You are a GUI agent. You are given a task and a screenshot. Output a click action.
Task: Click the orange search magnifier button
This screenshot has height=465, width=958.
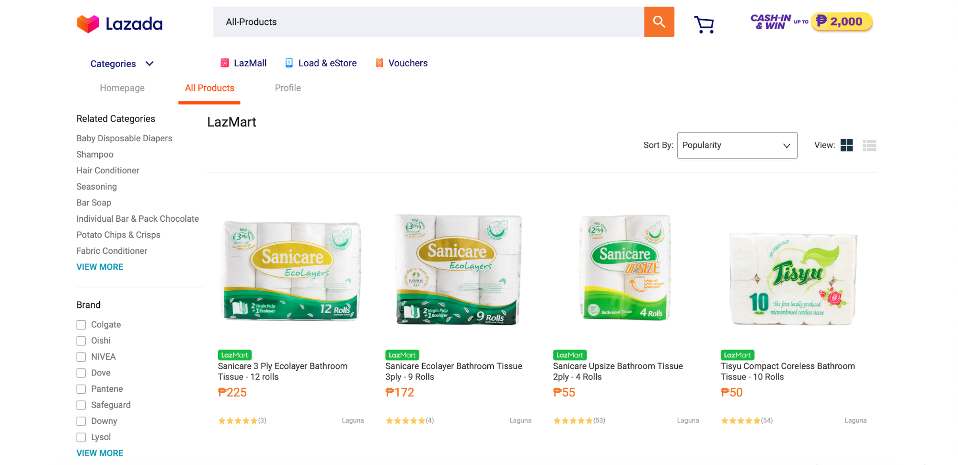point(659,22)
